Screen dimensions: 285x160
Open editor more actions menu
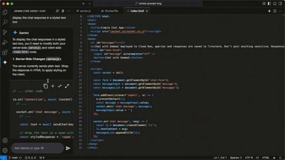point(280,11)
